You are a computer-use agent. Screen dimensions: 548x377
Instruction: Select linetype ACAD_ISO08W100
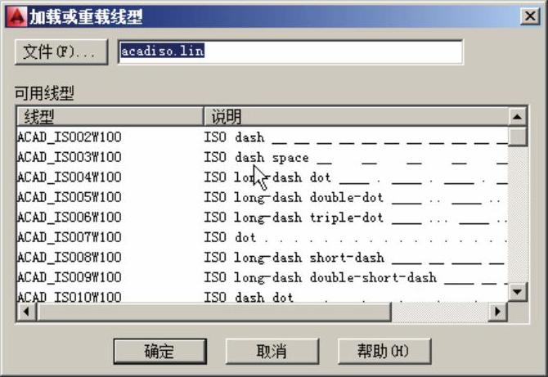coord(70,258)
